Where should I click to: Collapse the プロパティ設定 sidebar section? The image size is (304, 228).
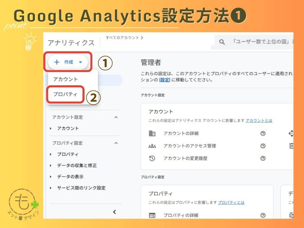116,143
